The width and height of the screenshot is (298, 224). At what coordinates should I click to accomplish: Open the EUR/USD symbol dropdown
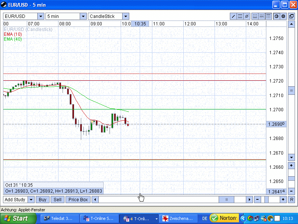(x=41, y=16)
